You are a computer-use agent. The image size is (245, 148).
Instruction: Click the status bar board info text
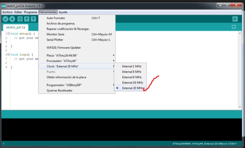click(205, 144)
